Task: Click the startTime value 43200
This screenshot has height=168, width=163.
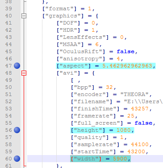Action: point(136,151)
